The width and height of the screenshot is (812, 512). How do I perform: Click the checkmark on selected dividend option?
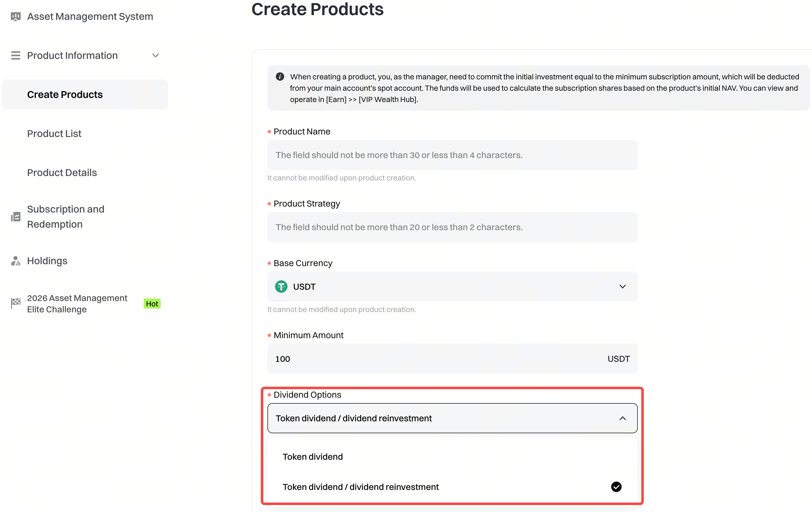(x=616, y=487)
